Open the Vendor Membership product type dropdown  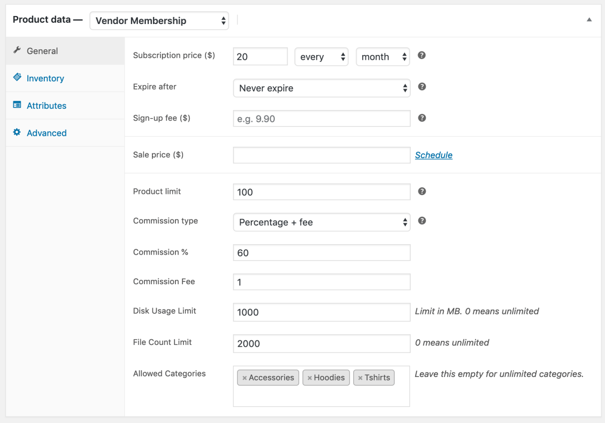coord(159,21)
